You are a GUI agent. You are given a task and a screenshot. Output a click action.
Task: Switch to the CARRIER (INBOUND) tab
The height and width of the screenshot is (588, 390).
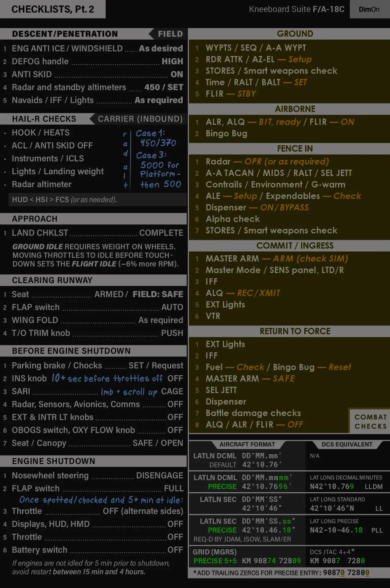click(140, 119)
